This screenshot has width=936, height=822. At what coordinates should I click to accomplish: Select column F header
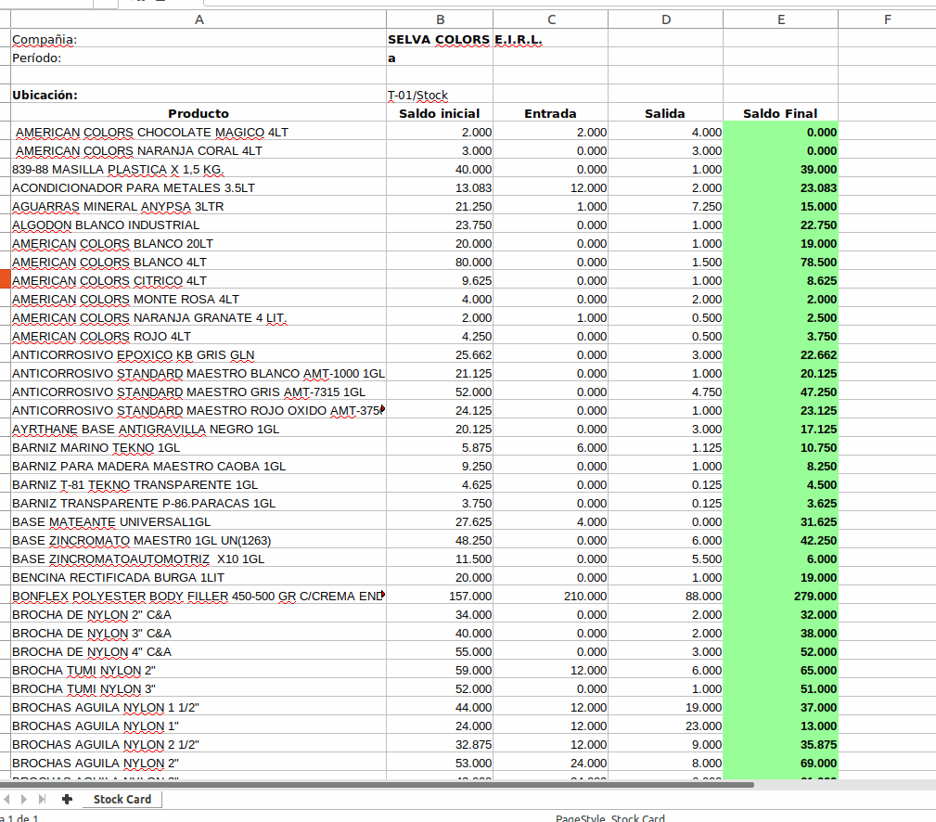[x=887, y=19]
